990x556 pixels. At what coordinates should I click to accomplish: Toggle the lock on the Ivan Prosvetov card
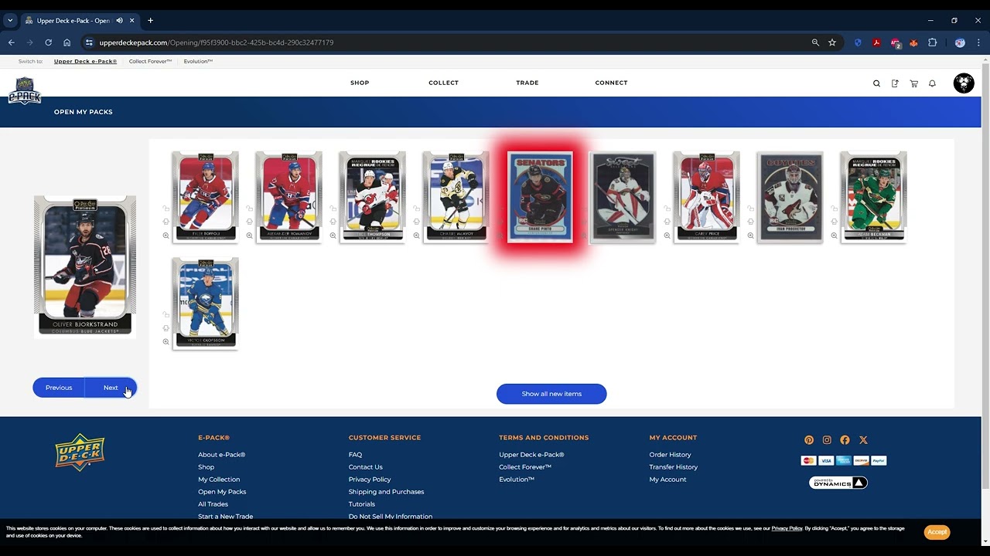(x=750, y=208)
